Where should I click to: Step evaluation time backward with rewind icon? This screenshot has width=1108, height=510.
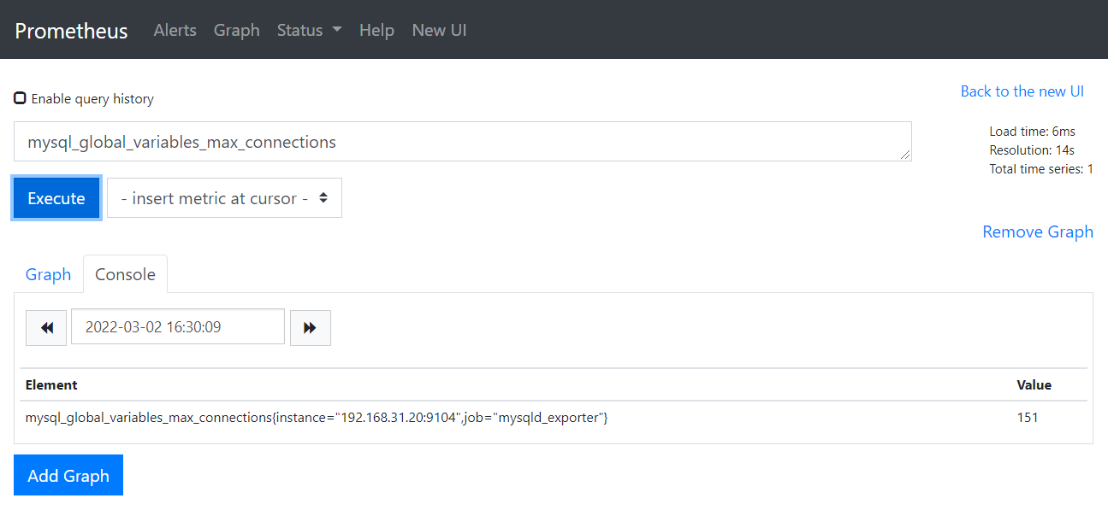(46, 328)
